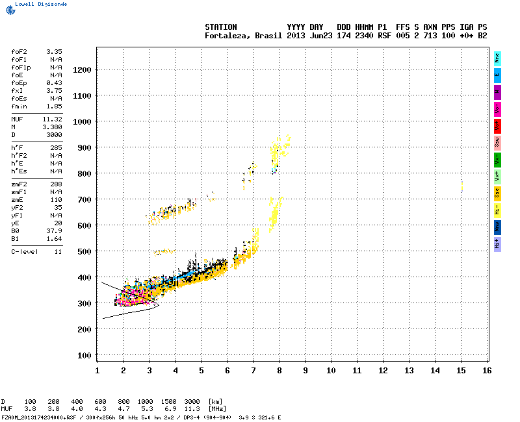Click the [km] unit label in distance row
520x422 pixels.
click(x=215, y=402)
